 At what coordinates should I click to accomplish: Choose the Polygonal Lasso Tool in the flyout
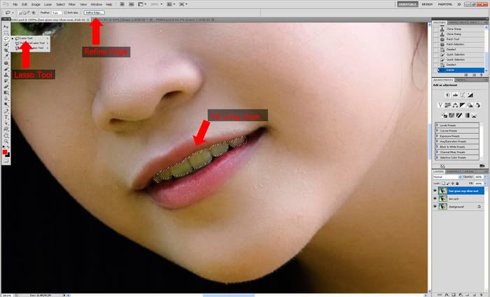click(27, 43)
